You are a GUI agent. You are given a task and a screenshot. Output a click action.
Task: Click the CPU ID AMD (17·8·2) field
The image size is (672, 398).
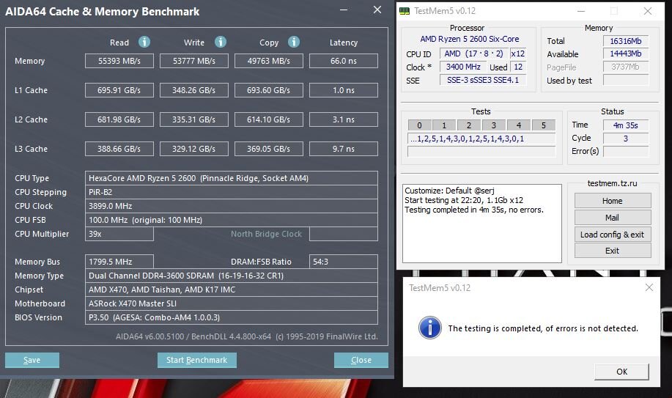[x=474, y=54]
